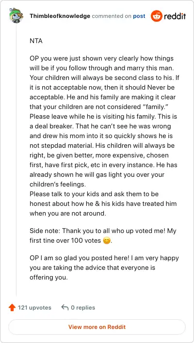Click the "Side note: Thank you" paragraph
This screenshot has width=194, height=343.
[x=103, y=236]
